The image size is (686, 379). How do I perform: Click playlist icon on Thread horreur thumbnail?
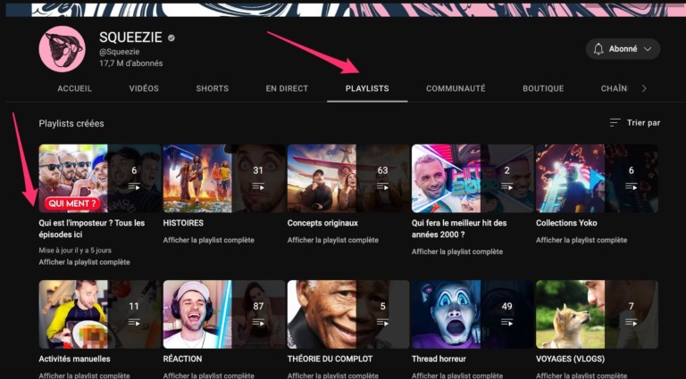pos(506,322)
